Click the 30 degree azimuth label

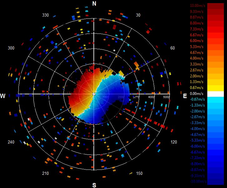138,15
